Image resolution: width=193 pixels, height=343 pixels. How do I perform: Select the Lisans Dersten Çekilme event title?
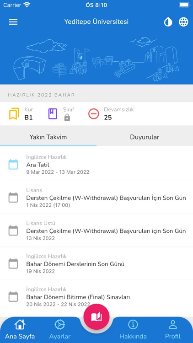106,198
